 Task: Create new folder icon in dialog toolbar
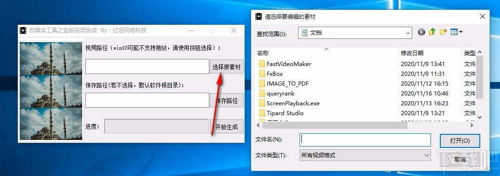(x=443, y=32)
